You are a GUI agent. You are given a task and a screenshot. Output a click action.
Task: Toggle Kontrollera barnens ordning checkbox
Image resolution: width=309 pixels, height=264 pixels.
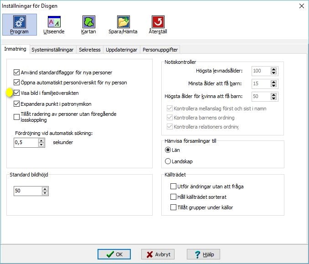pos(170,118)
